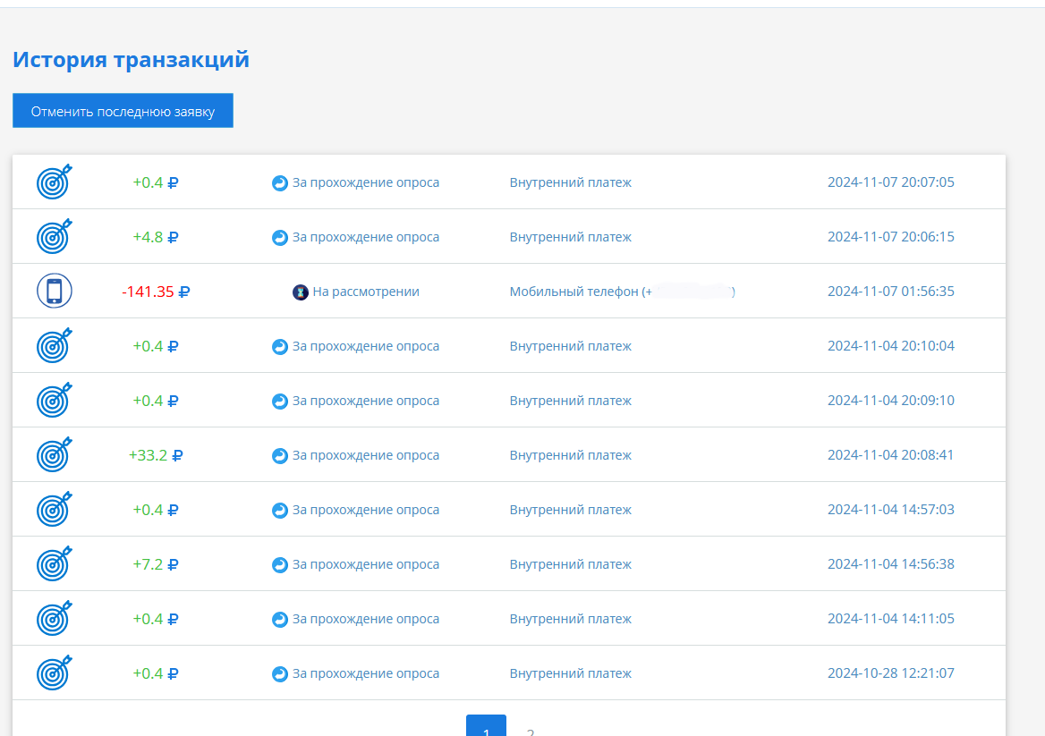
Task: Click timestamp '2024-11-04 14:11:05'
Action: pyautogui.click(x=890, y=619)
